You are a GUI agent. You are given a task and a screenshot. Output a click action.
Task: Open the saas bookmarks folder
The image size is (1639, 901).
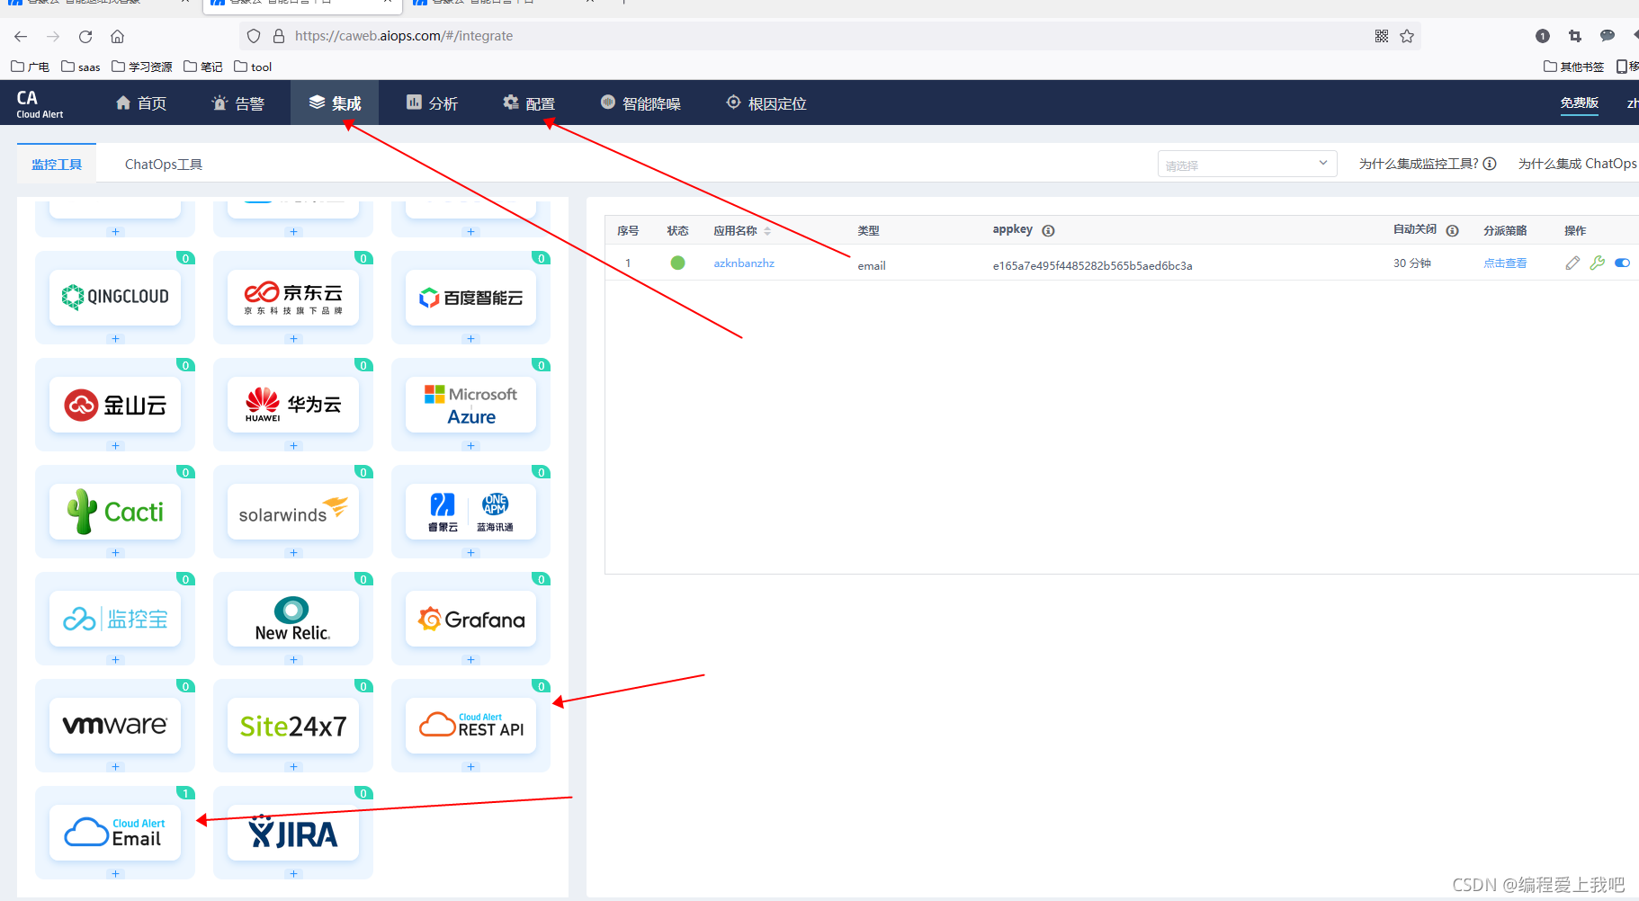click(80, 67)
